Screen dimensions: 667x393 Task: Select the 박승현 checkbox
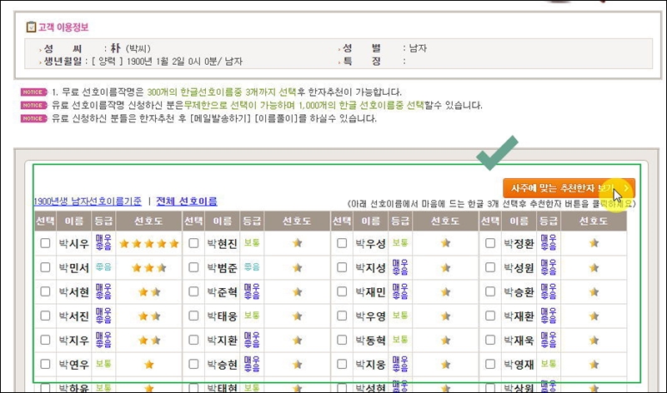pos(193,364)
